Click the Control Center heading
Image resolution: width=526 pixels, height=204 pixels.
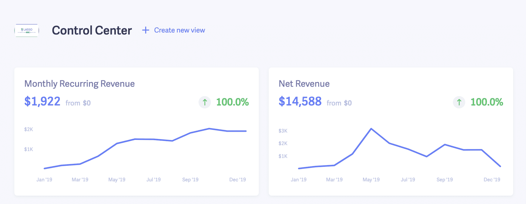coord(92,30)
